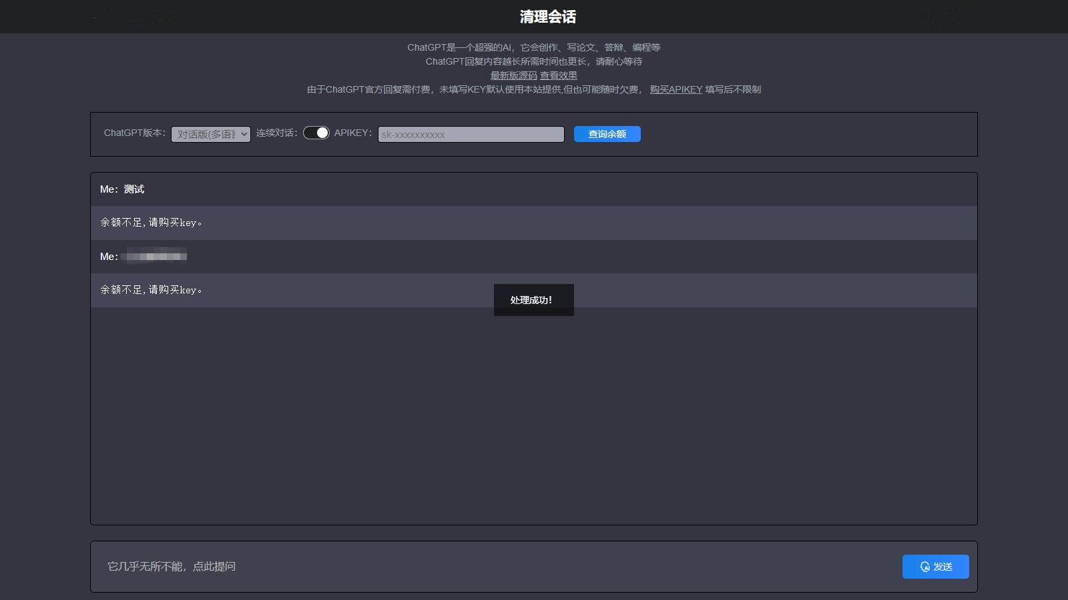
Task: Click the blurred second Me message
Action: [534, 257]
